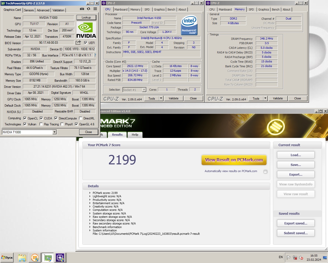The image size is (328, 263).
Task: Click the Action Center flag tray icon
Action: [x=289, y=258]
